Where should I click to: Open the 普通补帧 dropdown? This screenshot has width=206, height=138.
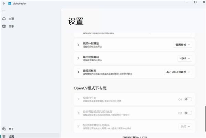pyautogui.click(x=182, y=45)
